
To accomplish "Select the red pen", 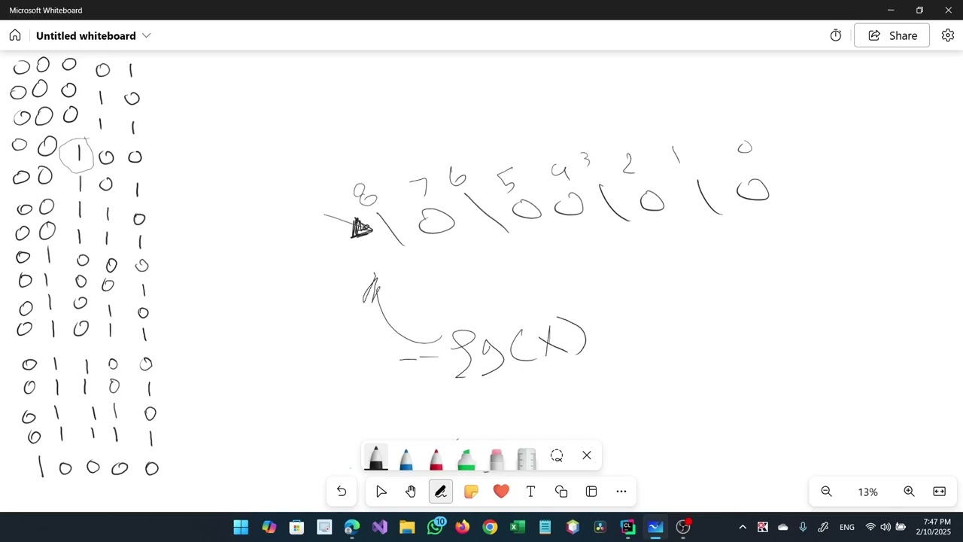I will [x=436, y=458].
